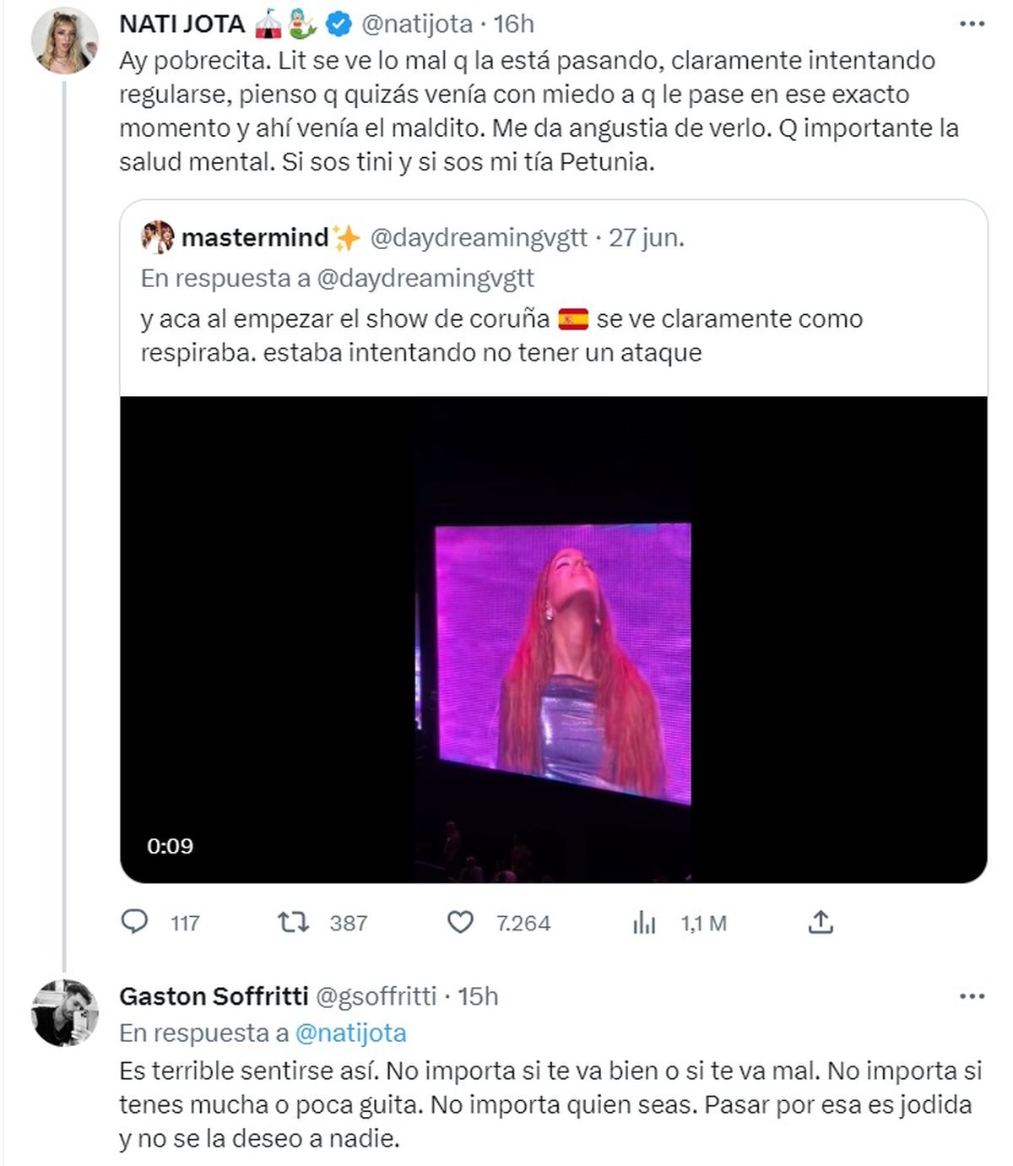1013x1166 pixels.
Task: Open @natijota mention link in reply
Action: pyautogui.click(x=350, y=1033)
